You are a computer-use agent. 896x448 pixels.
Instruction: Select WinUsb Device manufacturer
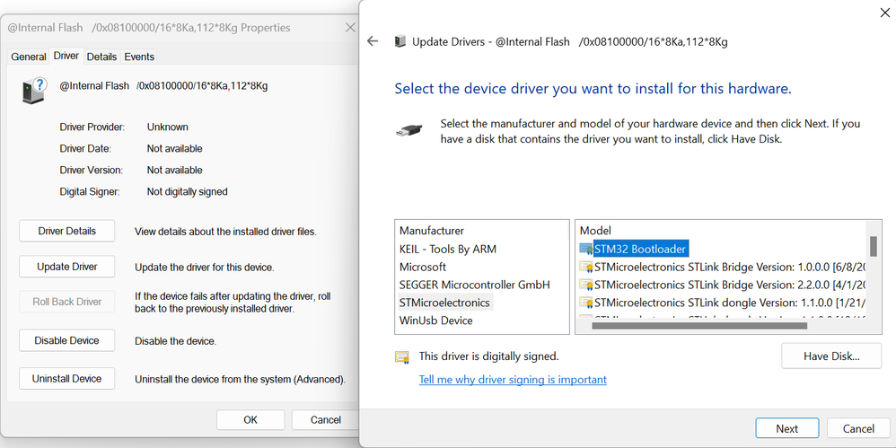point(436,320)
